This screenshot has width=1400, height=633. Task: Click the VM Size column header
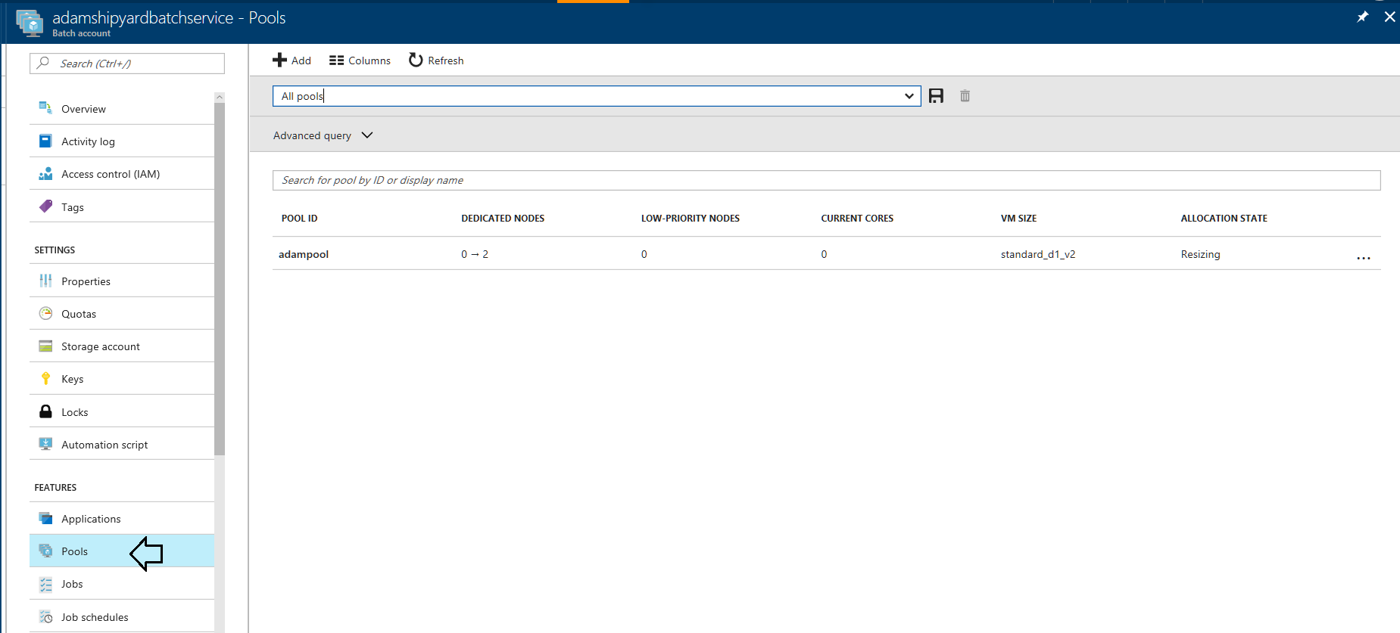[1018, 219]
